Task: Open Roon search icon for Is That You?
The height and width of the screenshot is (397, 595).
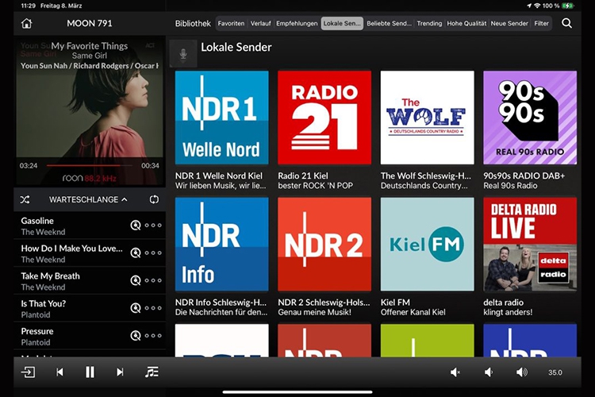Action: [x=136, y=308]
